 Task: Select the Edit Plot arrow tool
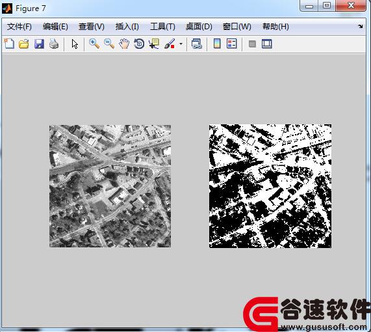click(75, 44)
